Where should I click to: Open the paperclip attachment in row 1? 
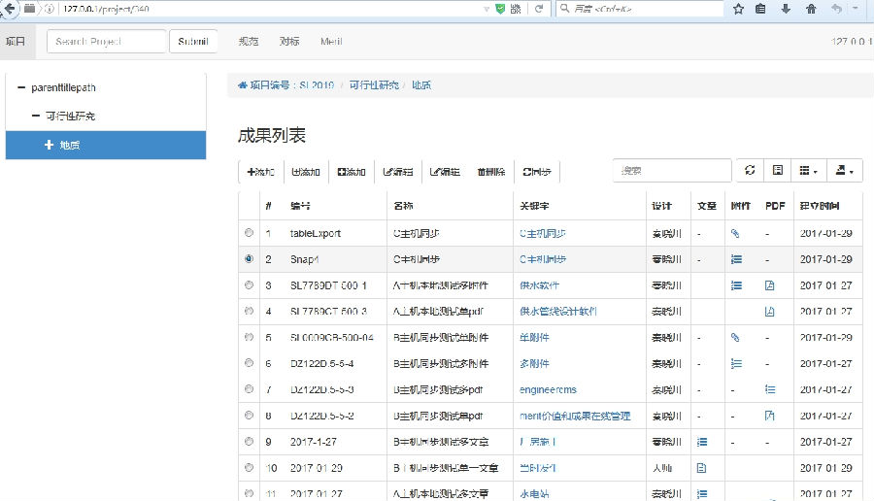point(735,233)
